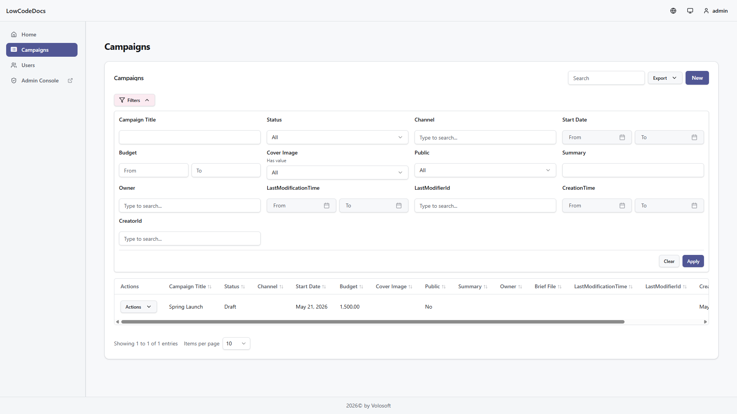Open Owner type-to-search filter

click(190, 205)
